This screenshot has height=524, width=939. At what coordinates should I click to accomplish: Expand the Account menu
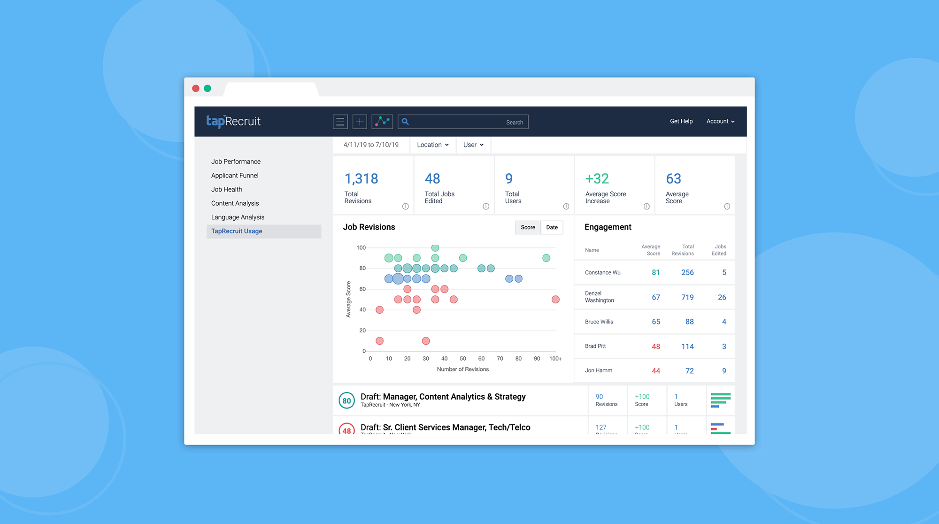click(720, 121)
